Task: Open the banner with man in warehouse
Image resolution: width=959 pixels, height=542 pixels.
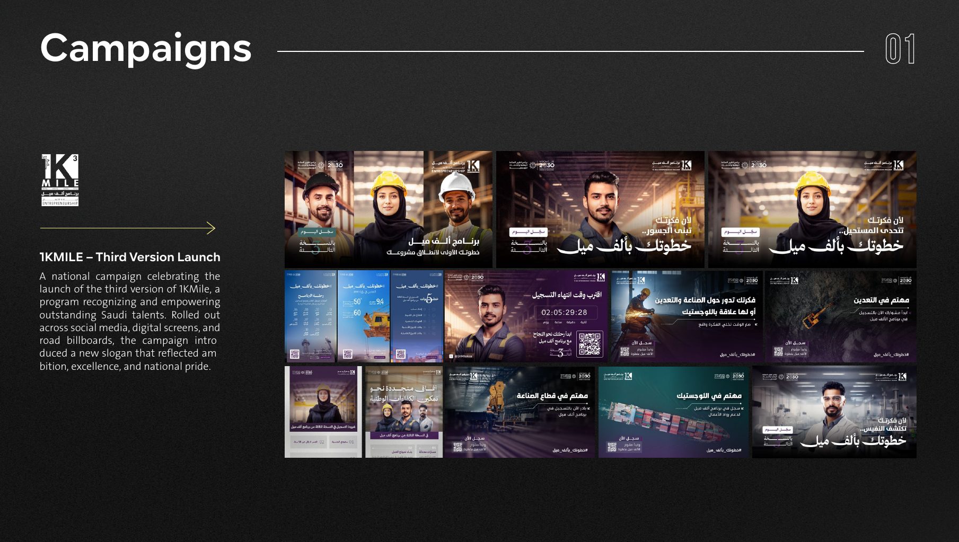Action: click(x=600, y=209)
